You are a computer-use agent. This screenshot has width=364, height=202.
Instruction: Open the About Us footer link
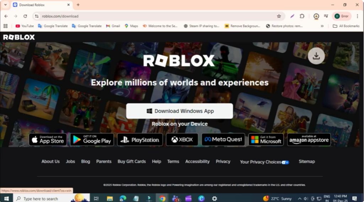50,162
